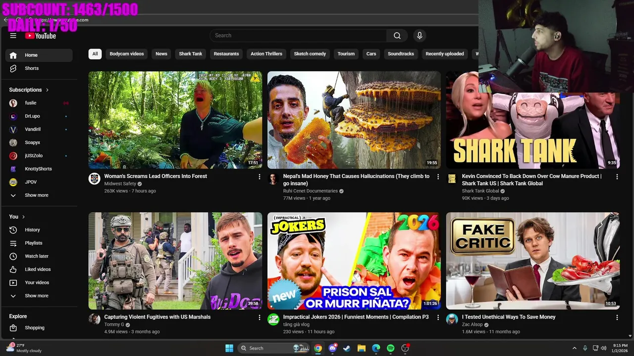
Task: Open options for Woman's Screams video
Action: coord(259,177)
